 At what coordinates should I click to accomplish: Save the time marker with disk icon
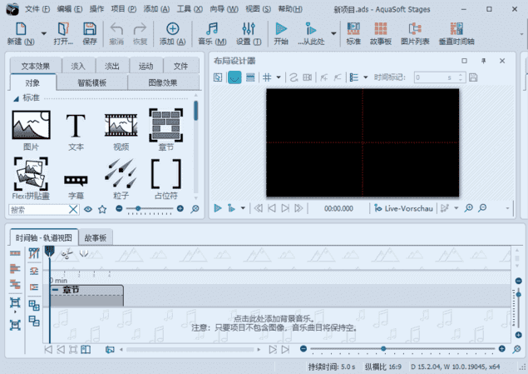pyautogui.click(x=473, y=77)
